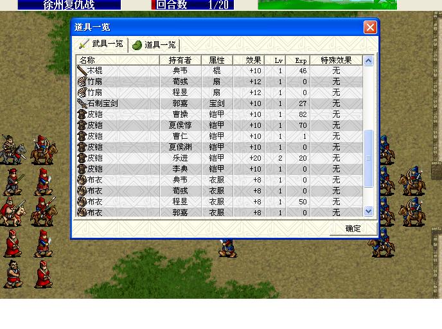The image size is (442, 329).
Task: Close the 道具一览 dialog
Action: click(370, 28)
